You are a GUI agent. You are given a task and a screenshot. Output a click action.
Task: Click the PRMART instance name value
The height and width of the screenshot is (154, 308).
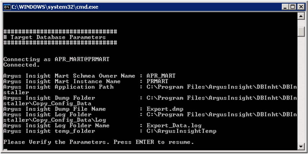pyautogui.click(x=157, y=81)
